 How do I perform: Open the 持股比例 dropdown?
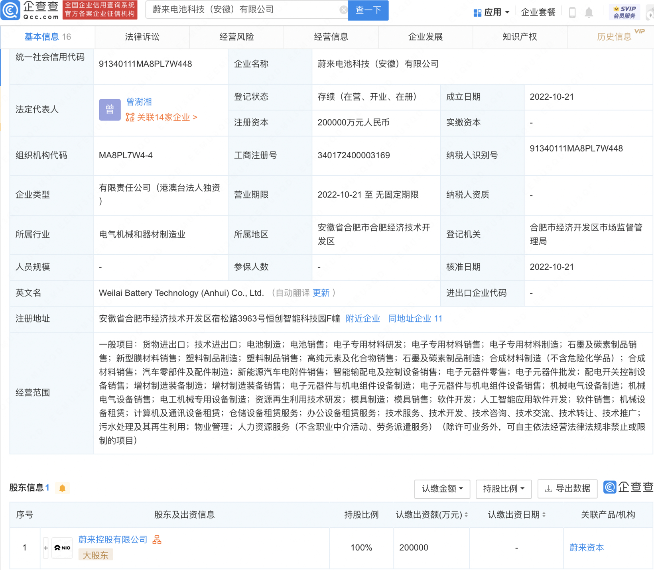click(504, 489)
